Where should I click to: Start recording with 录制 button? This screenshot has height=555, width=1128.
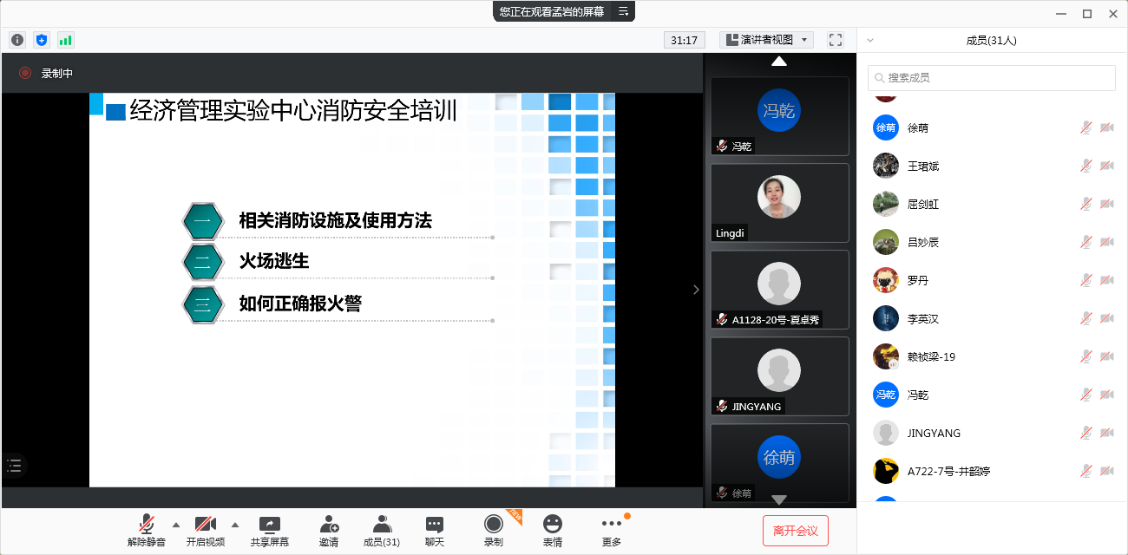(x=494, y=530)
